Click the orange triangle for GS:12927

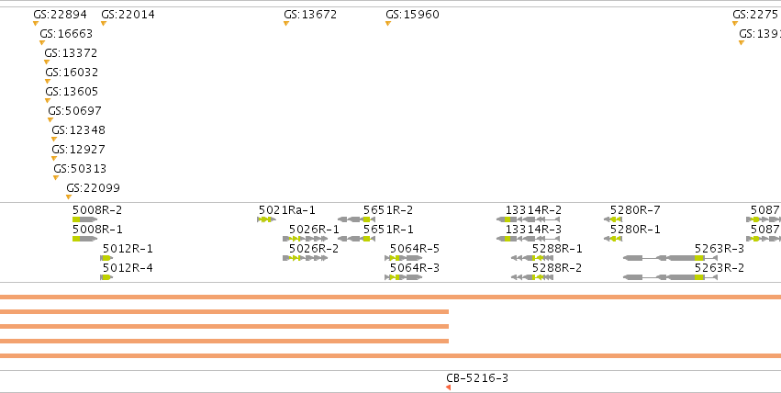[54, 159]
